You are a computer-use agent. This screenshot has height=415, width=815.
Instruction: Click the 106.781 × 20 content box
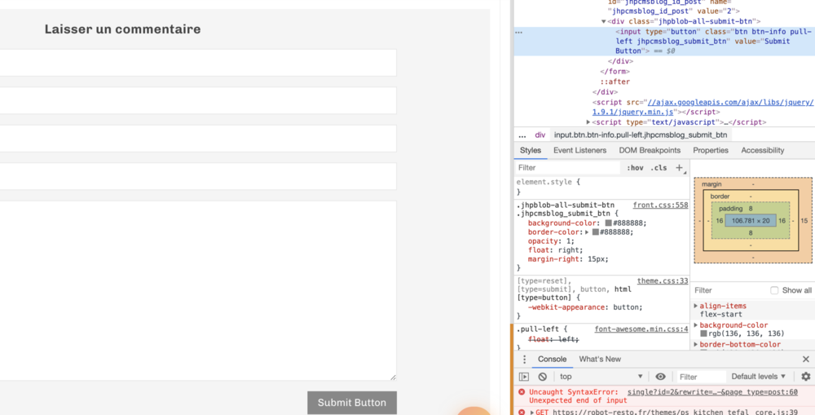click(750, 220)
